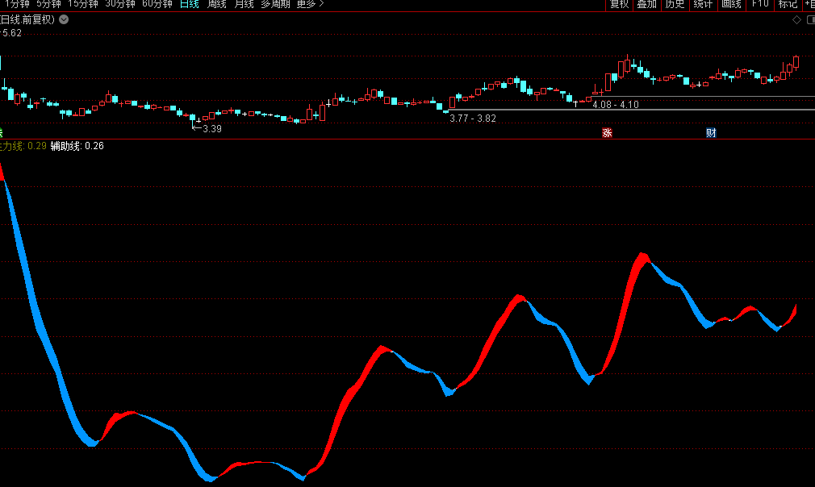Open the chart settings circular dropdown arrow
The height and width of the screenshot is (487, 815).
click(x=64, y=19)
